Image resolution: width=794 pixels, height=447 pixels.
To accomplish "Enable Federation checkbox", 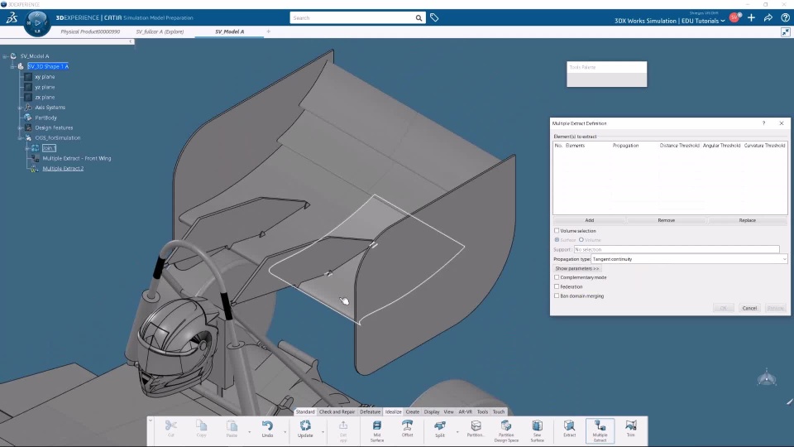I will point(557,286).
